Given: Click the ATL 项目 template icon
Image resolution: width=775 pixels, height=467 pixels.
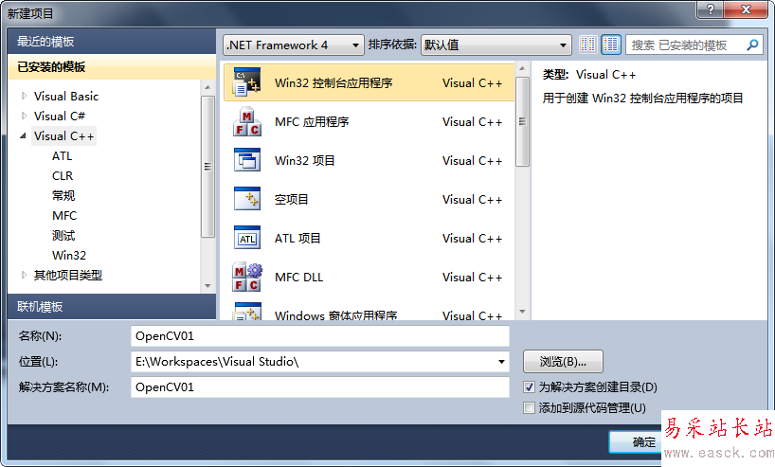Looking at the screenshot, I should click(x=247, y=238).
